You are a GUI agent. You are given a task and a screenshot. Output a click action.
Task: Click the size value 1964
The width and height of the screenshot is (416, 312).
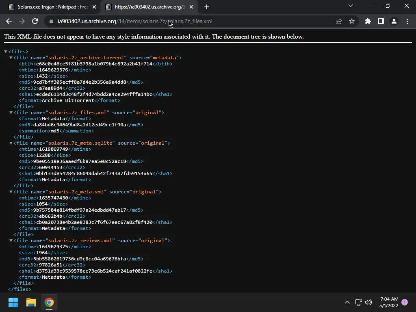point(42,253)
